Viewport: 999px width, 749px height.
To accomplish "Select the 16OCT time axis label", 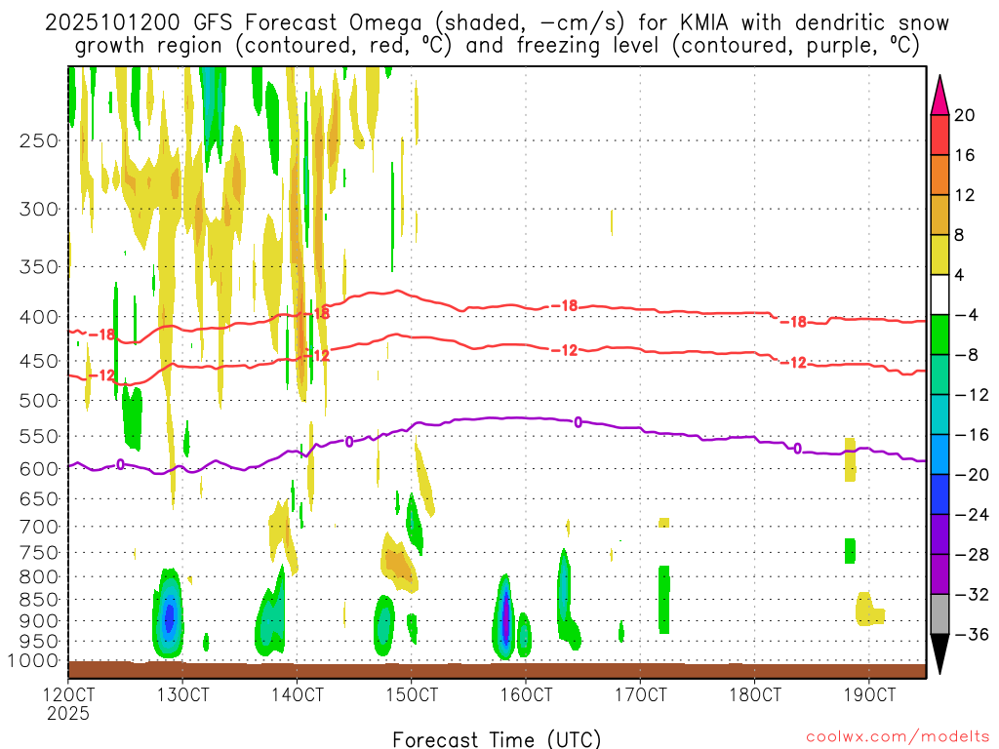I will coord(526,694).
